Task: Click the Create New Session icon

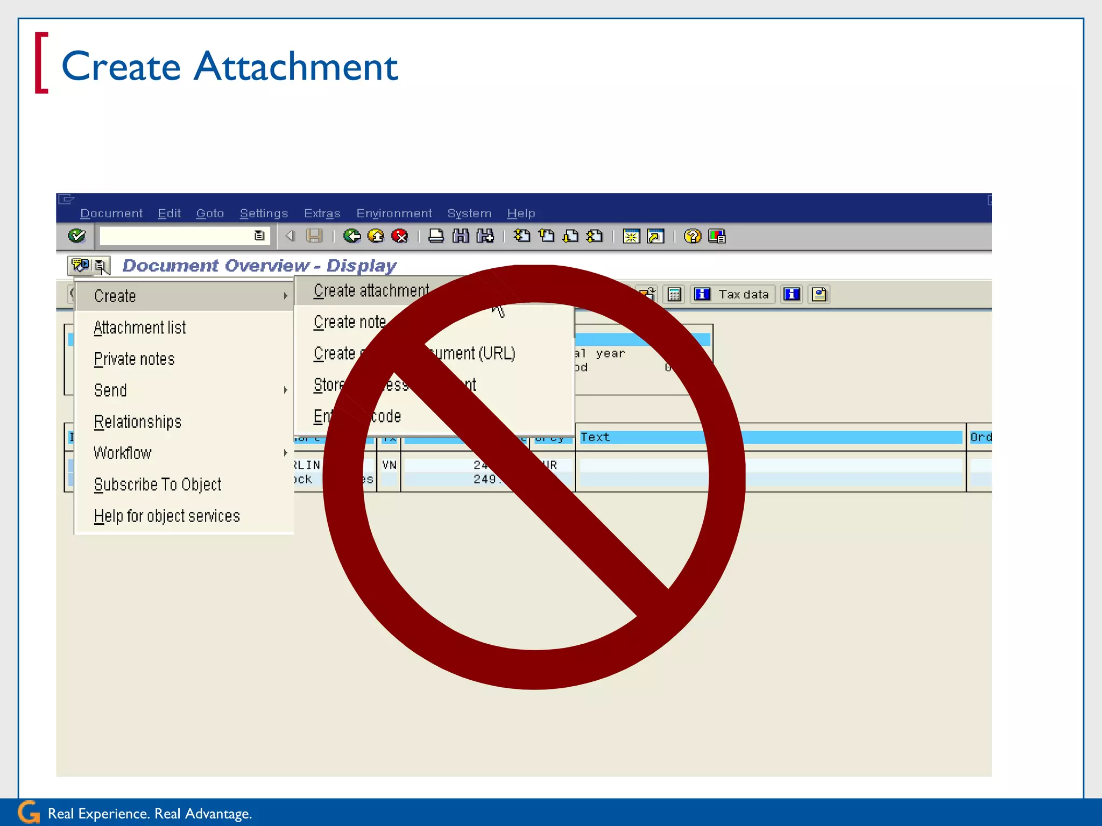Action: [x=632, y=236]
